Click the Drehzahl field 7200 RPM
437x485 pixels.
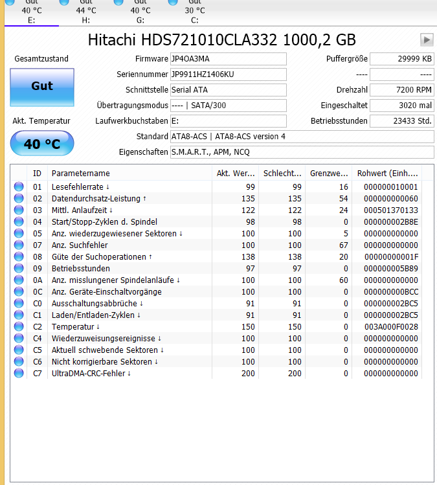coord(402,90)
